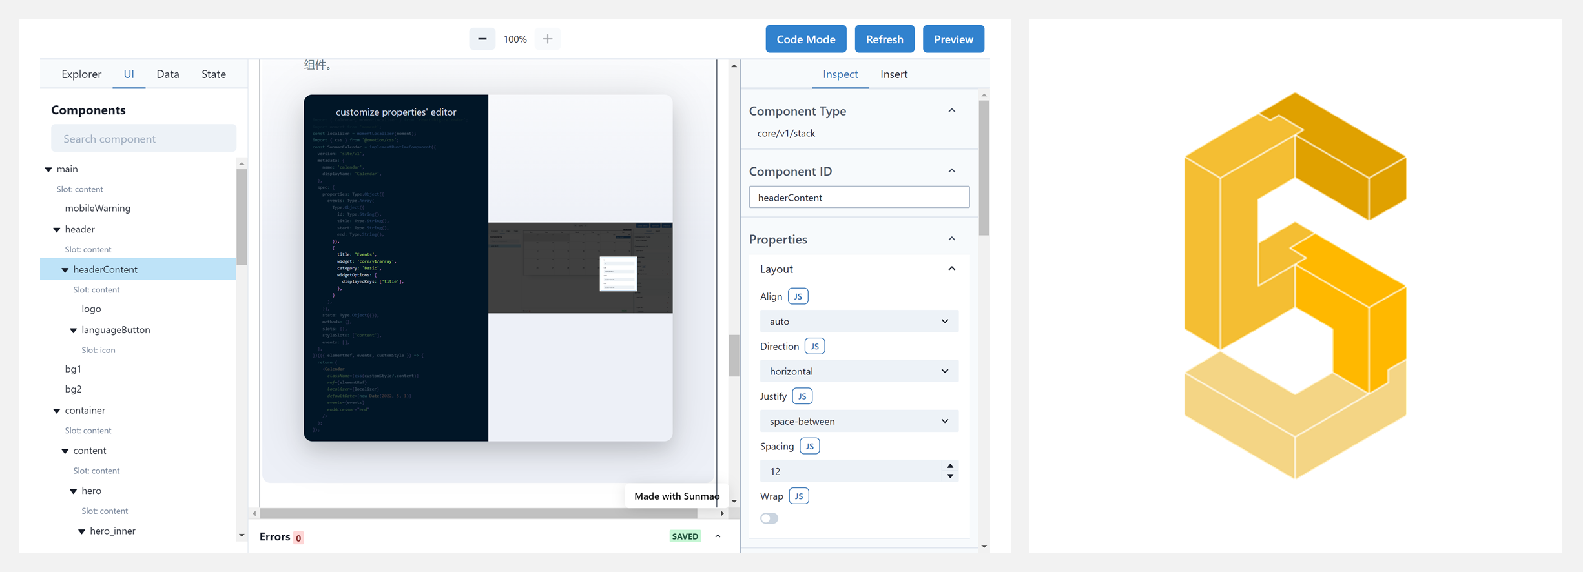
Task: Focus the Search component field
Action: coord(143,138)
